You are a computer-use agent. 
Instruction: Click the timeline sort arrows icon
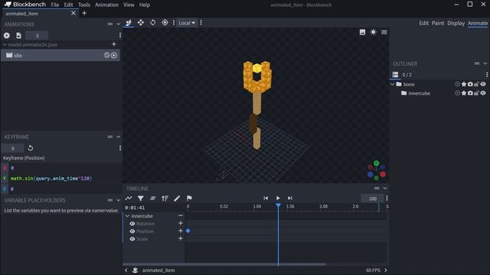pos(165,199)
